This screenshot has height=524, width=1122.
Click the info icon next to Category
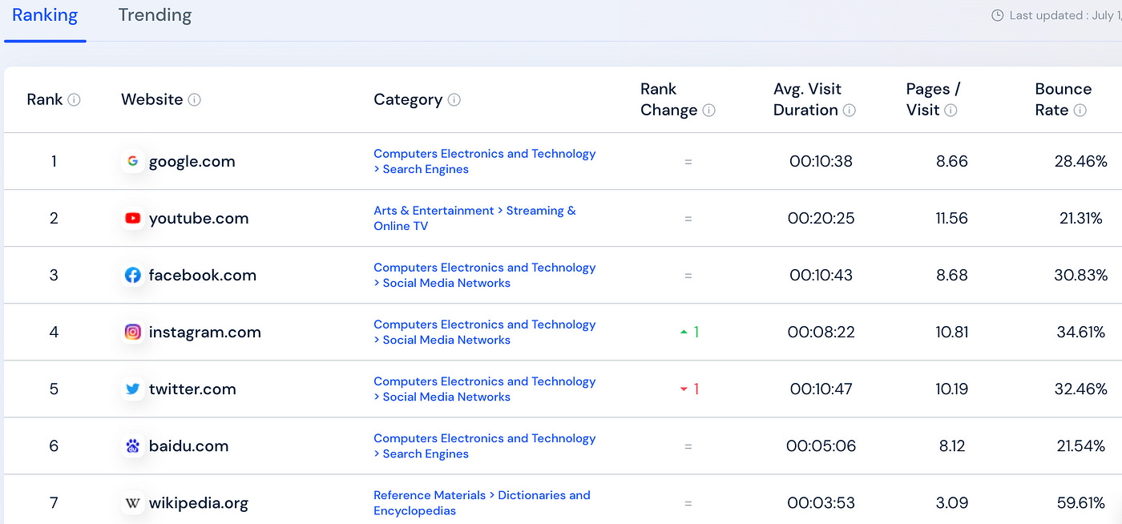(x=454, y=100)
